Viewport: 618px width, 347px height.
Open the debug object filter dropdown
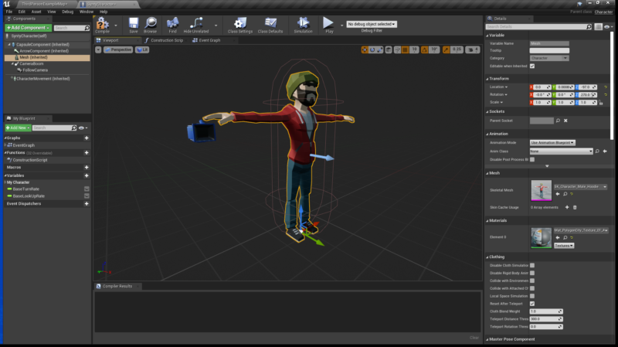(x=372, y=24)
